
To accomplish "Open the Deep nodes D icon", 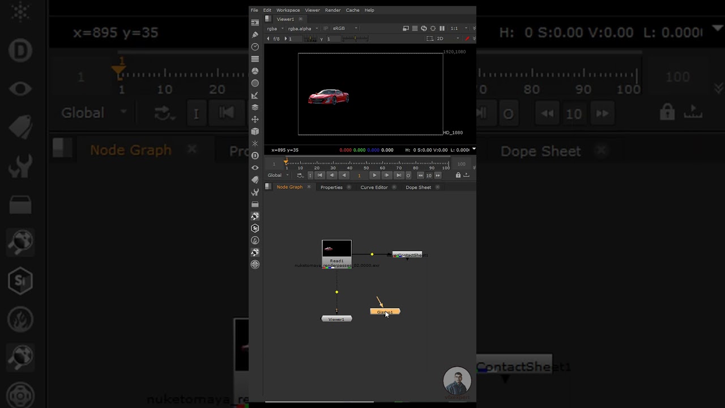I will pyautogui.click(x=255, y=155).
